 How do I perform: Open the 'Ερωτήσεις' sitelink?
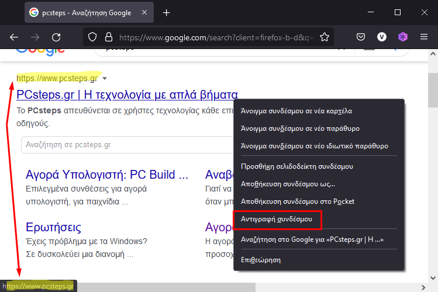coord(53,227)
